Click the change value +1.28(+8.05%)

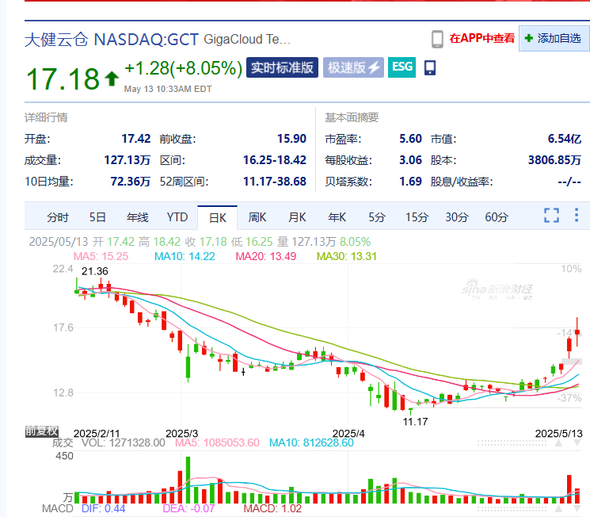click(183, 68)
